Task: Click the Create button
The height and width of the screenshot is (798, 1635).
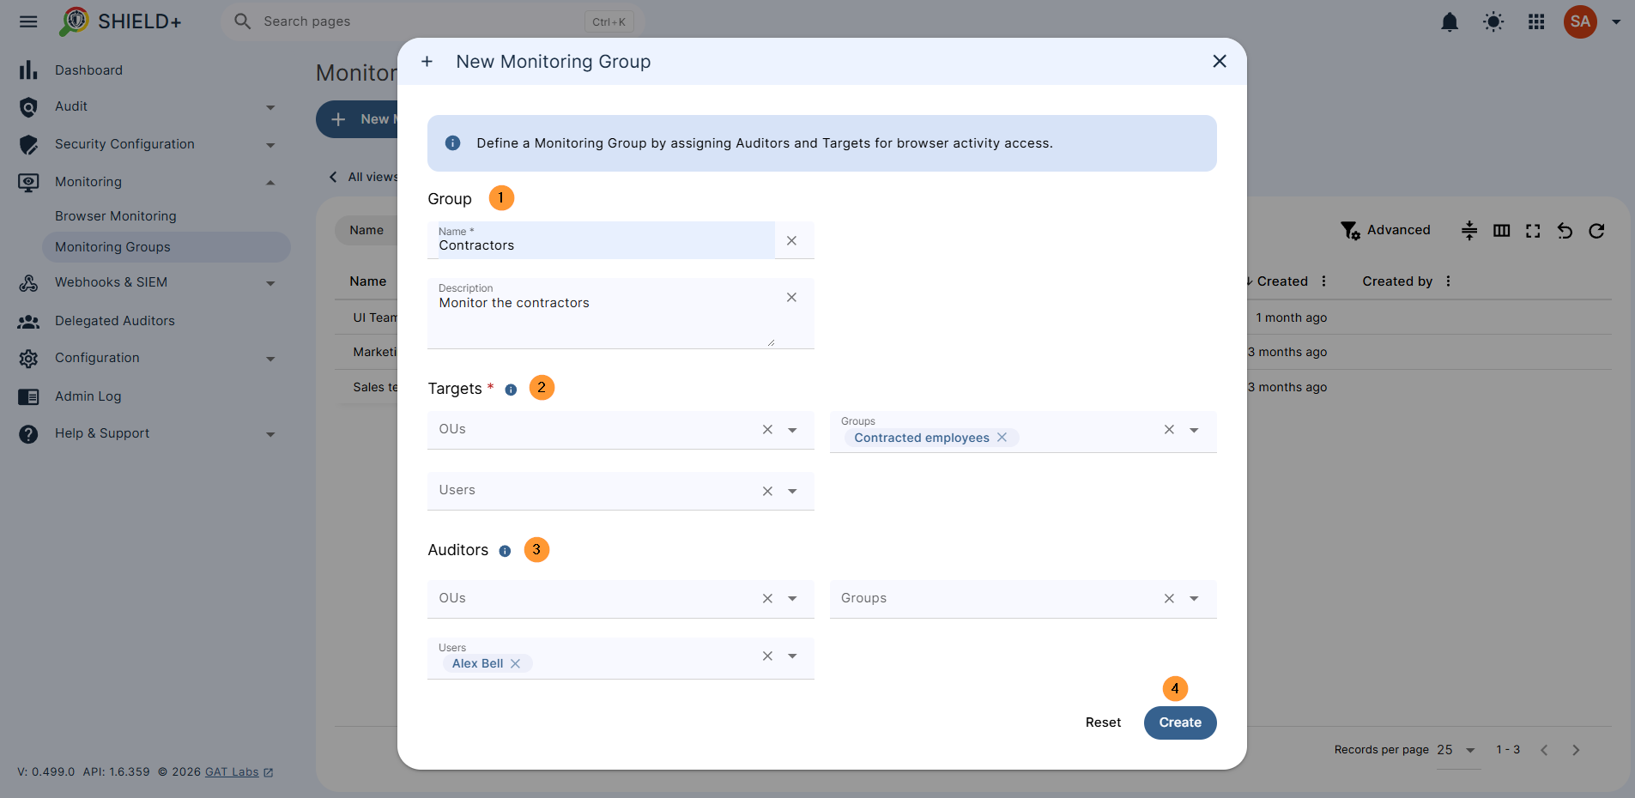Action: [x=1180, y=722]
